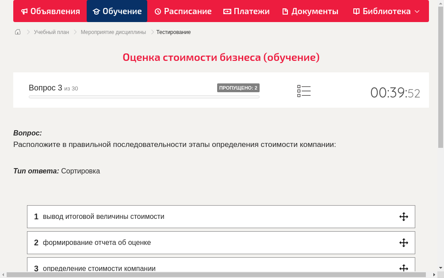Screen dimensions: 444x278
Task: Click the book icon next to Библиотека
Action: pos(356,11)
